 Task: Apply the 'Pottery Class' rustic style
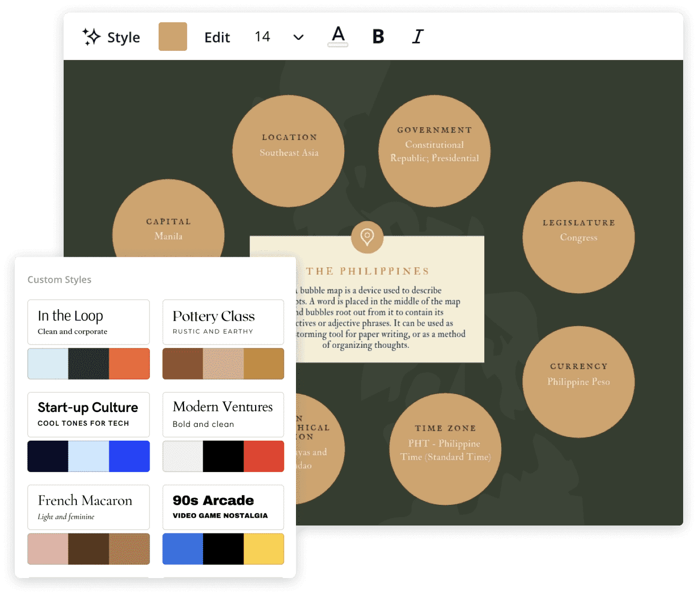(223, 322)
